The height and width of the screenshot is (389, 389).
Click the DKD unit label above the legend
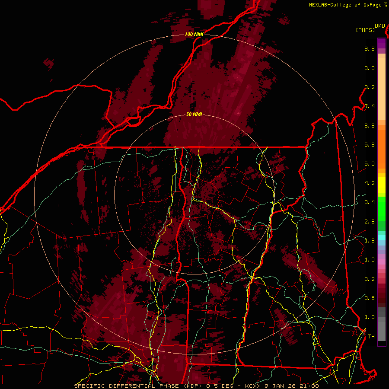pos(380,26)
